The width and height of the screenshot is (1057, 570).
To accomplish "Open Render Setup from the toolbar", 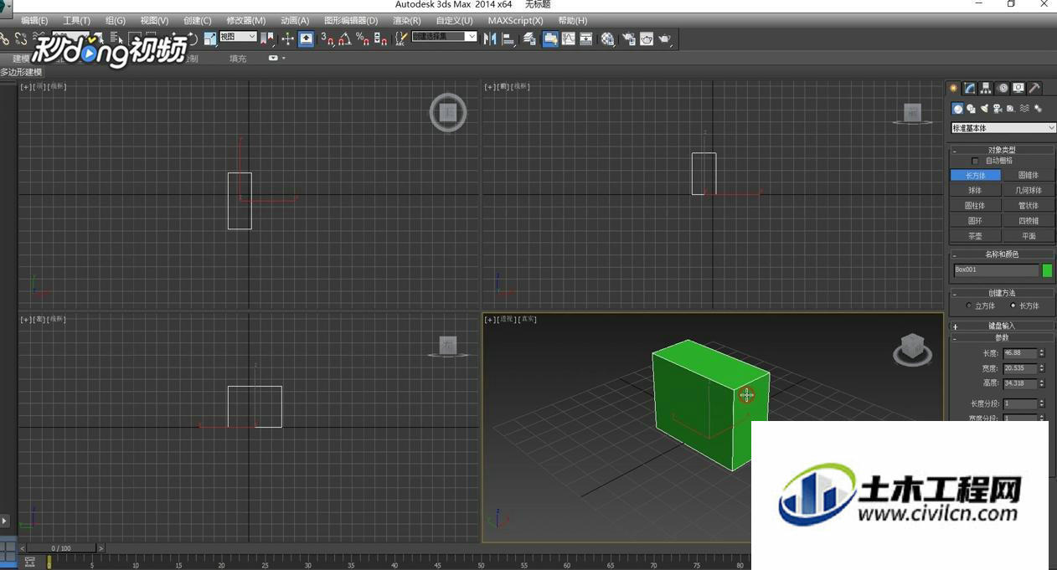I will (x=628, y=39).
